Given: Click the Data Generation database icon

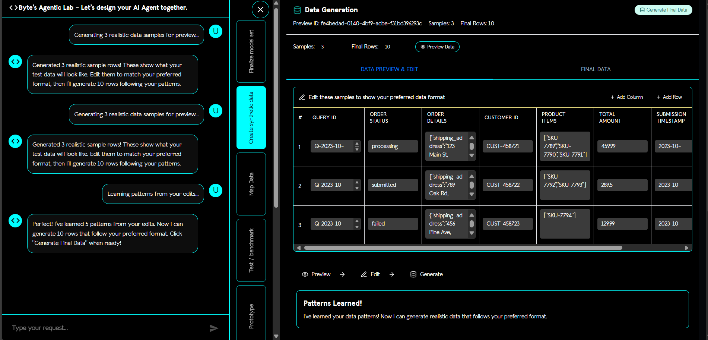Looking at the screenshot, I should coord(297,10).
